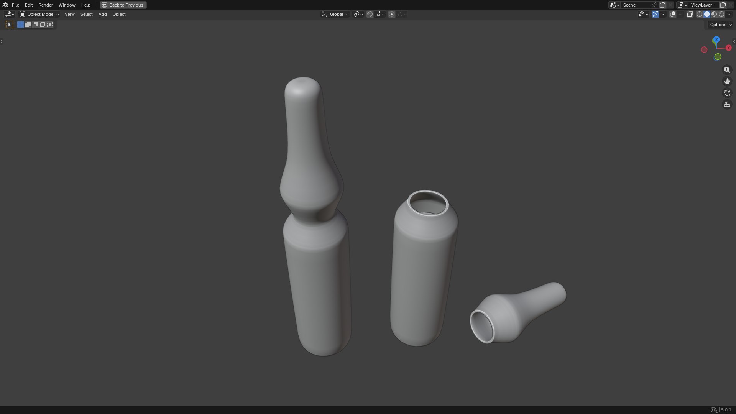Click the Back to Previous button
Image resolution: width=736 pixels, height=414 pixels.
123,5
